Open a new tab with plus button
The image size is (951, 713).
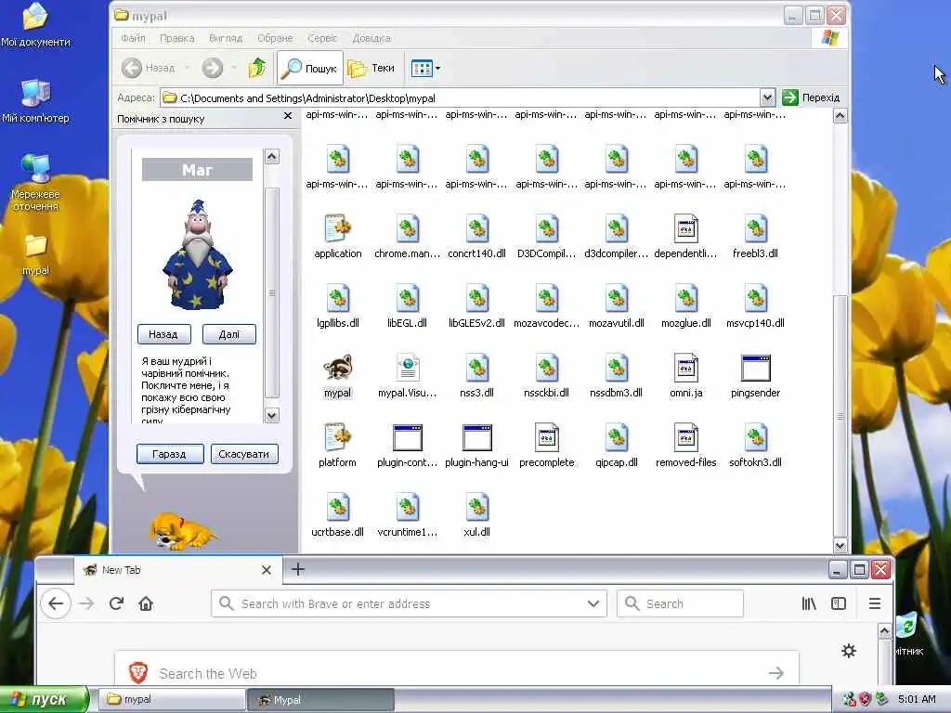pyautogui.click(x=298, y=569)
